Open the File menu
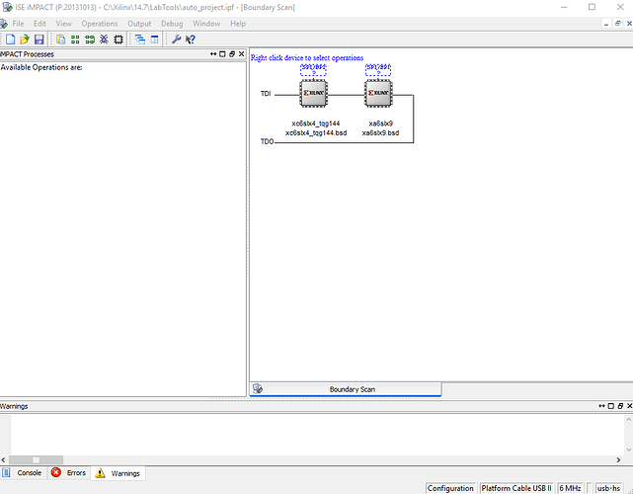 pyautogui.click(x=18, y=24)
